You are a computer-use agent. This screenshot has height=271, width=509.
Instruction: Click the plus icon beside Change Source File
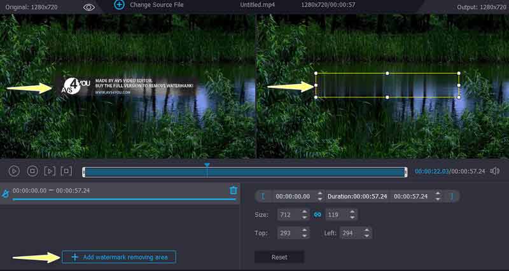[x=119, y=4]
